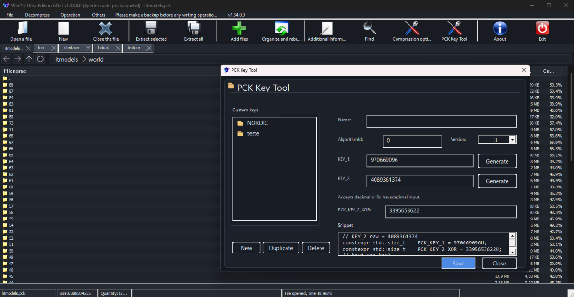Open the Find magnifier tool

tap(369, 29)
